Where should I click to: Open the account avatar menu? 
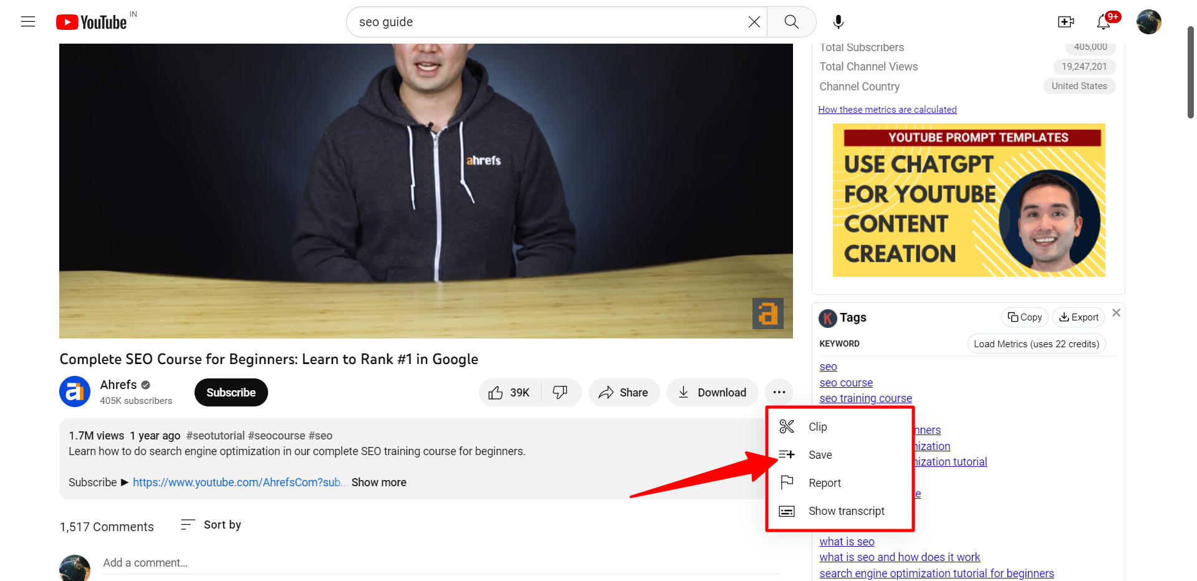1148,22
